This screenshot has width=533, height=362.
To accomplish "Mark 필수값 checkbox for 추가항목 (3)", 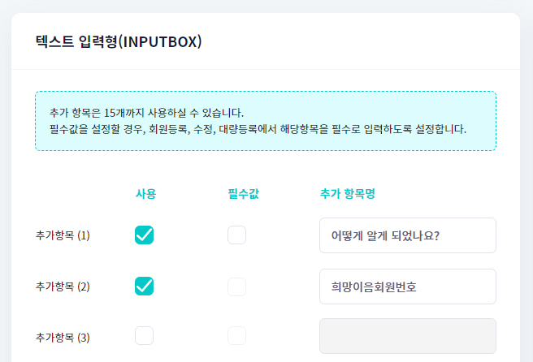I will pyautogui.click(x=236, y=336).
